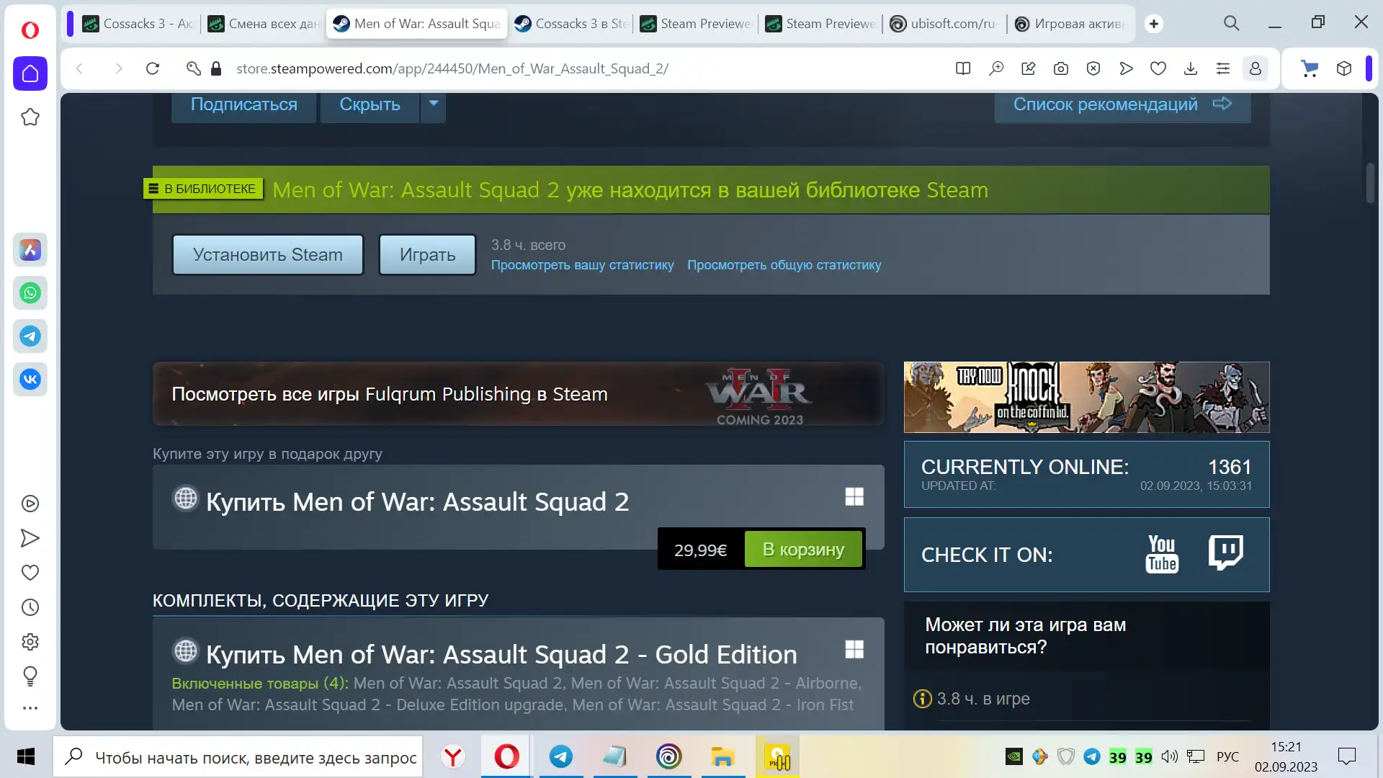Image resolution: width=1383 pixels, height=778 pixels.
Task: Open shopping cart toolbar icon
Action: click(x=1310, y=68)
